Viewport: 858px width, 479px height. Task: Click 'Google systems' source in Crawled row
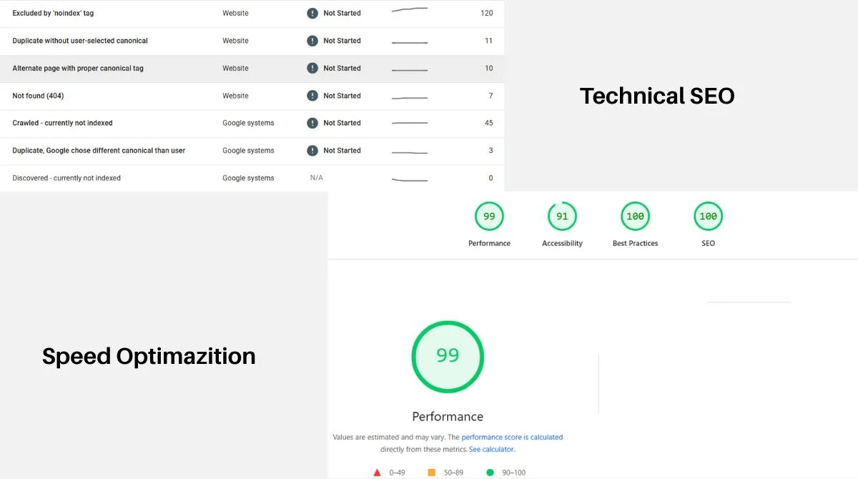(x=248, y=123)
